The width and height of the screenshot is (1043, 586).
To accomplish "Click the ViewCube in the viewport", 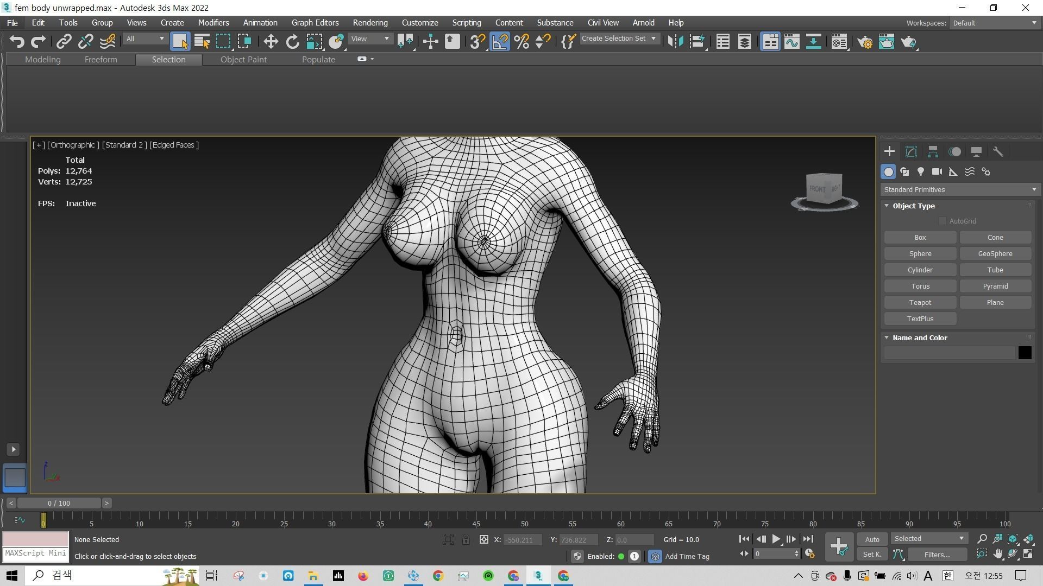I will (x=824, y=190).
